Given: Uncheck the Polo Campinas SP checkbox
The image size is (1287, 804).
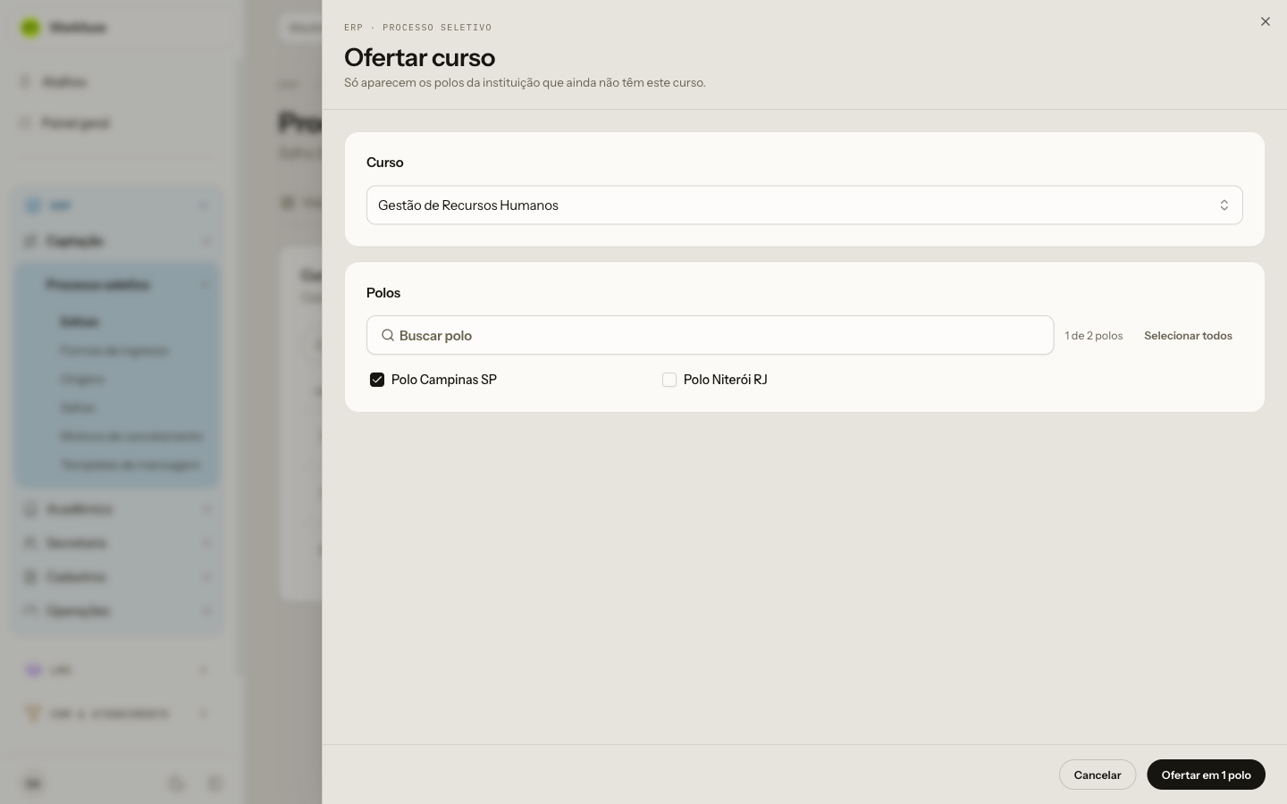Looking at the screenshot, I should coord(377,380).
